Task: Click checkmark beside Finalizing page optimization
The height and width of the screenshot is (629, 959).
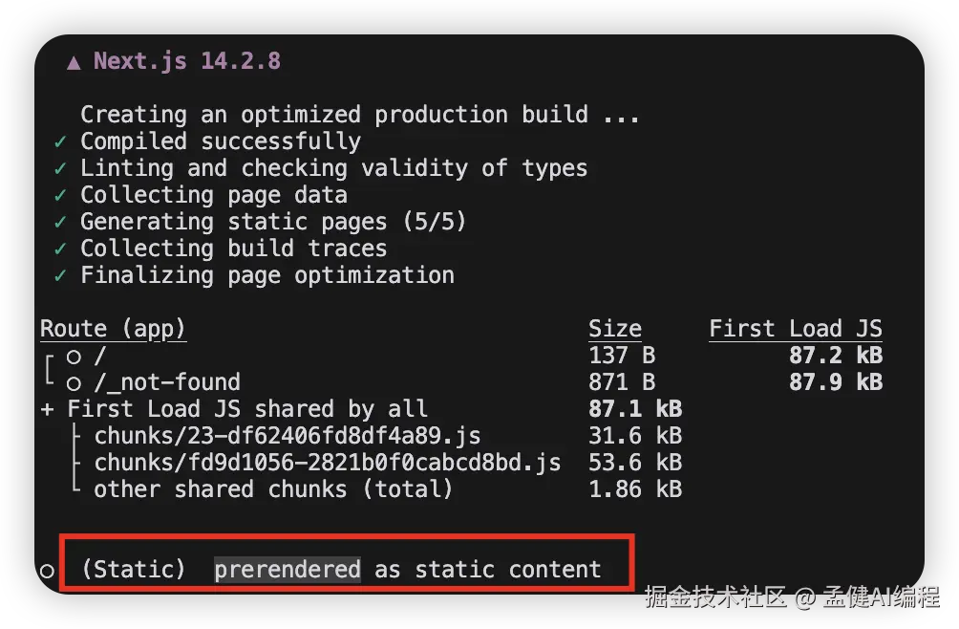Action: [x=60, y=275]
